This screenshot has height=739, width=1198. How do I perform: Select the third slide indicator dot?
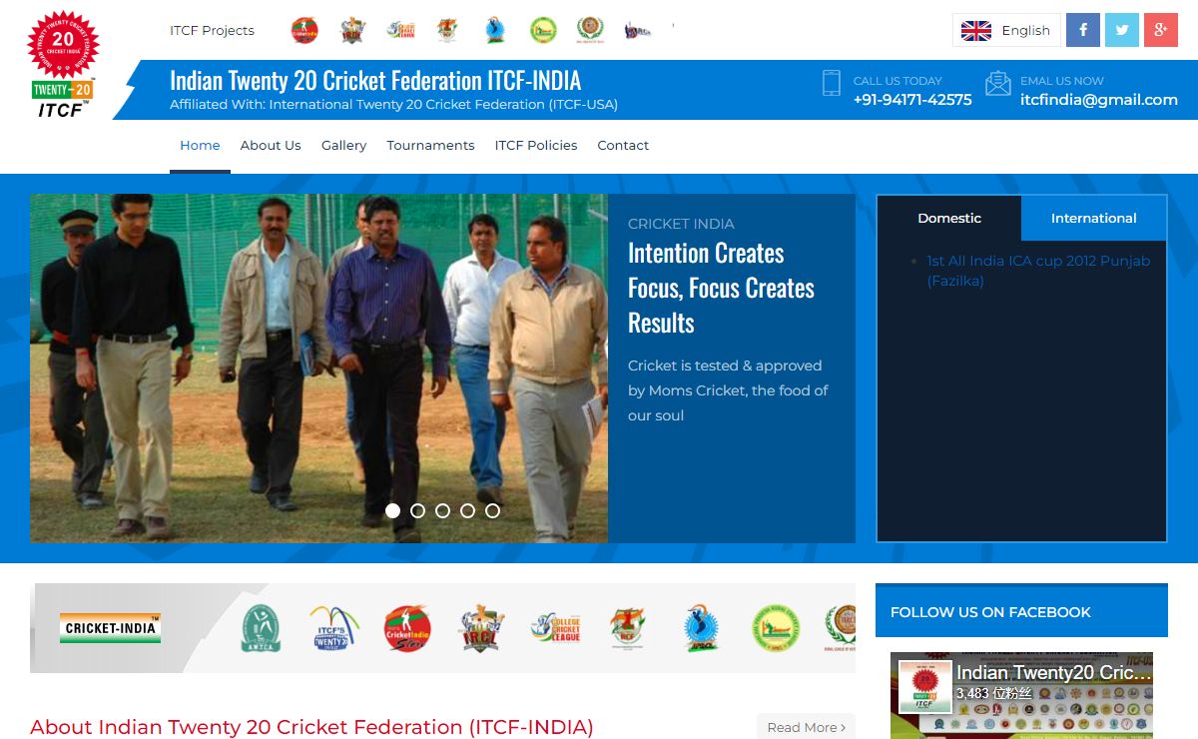tap(442, 510)
